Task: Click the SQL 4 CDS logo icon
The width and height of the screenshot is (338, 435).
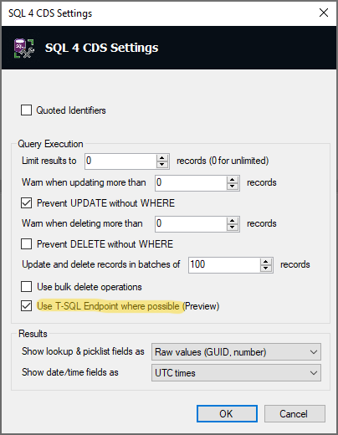Action: pos(24,49)
